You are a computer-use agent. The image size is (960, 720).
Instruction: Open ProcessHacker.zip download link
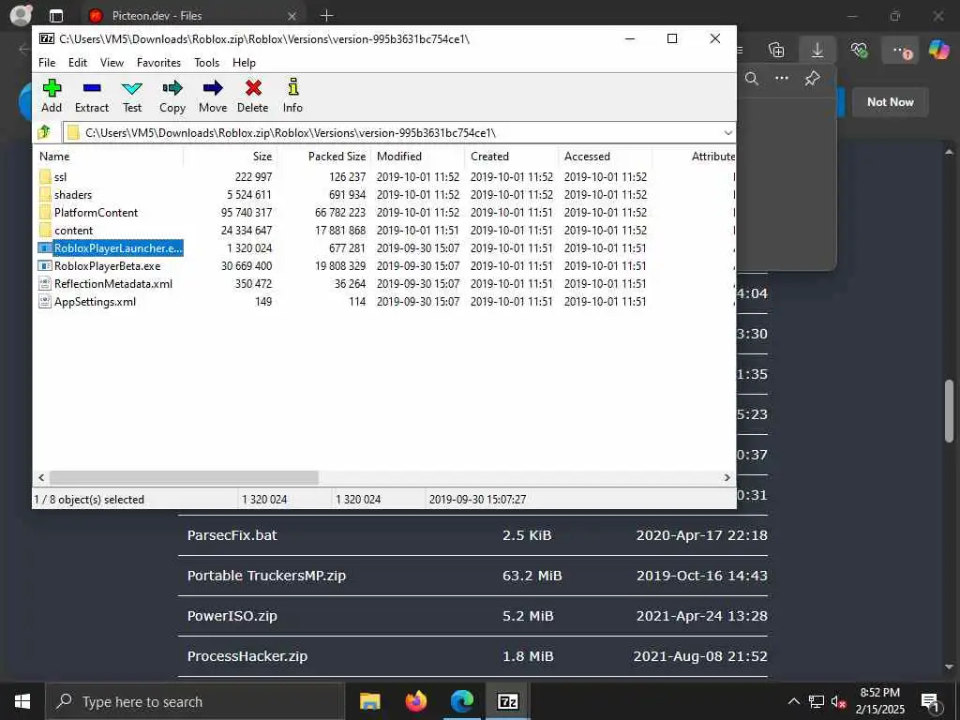click(x=247, y=656)
